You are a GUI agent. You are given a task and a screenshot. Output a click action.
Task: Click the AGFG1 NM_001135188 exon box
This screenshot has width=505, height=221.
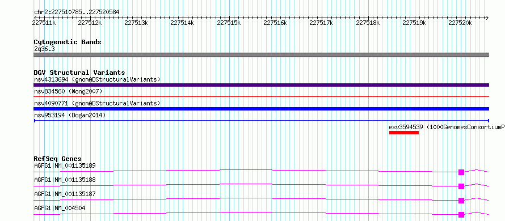(x=461, y=186)
